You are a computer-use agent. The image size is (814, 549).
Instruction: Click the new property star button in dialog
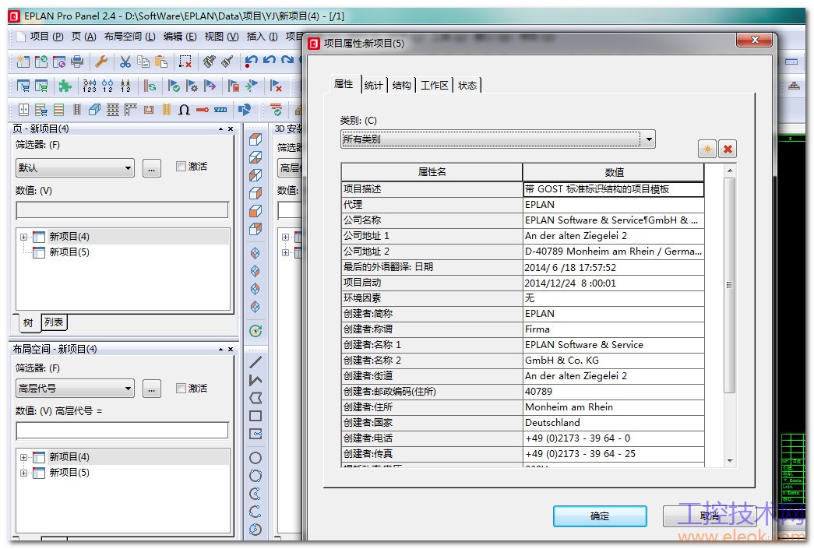pos(707,150)
